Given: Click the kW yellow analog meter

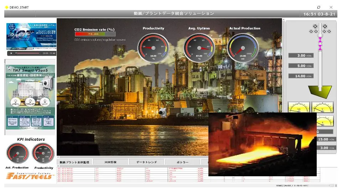Looking at the screenshot, I should (x=299, y=107).
